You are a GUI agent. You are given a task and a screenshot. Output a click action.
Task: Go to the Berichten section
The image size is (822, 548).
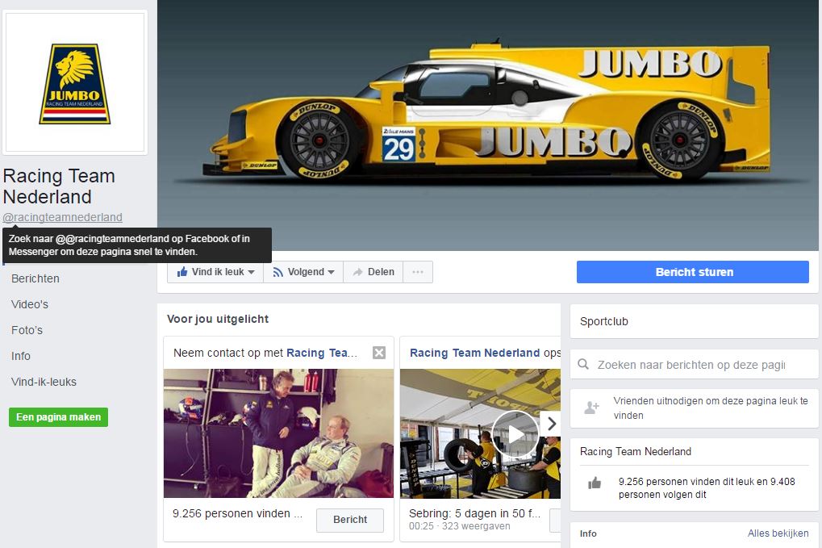click(35, 278)
